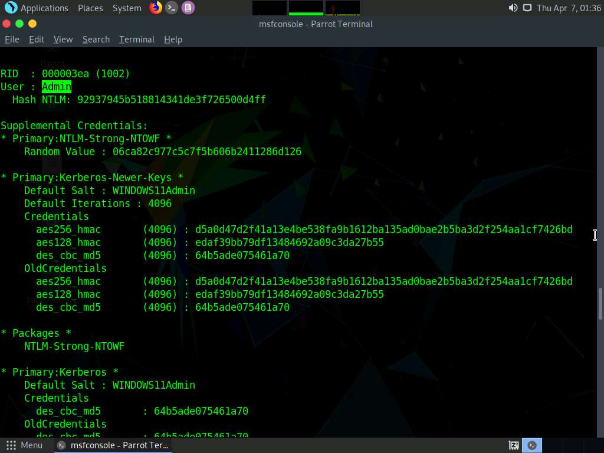The image size is (604, 453).
Task: Select the msfconsole taskbar window button
Action: 113,445
